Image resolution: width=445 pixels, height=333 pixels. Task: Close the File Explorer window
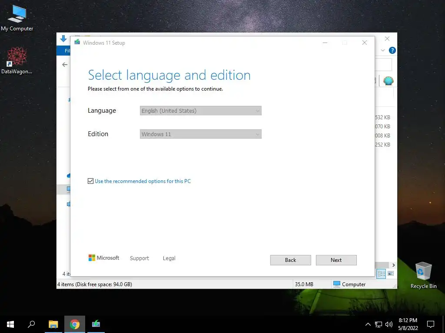[x=387, y=39]
